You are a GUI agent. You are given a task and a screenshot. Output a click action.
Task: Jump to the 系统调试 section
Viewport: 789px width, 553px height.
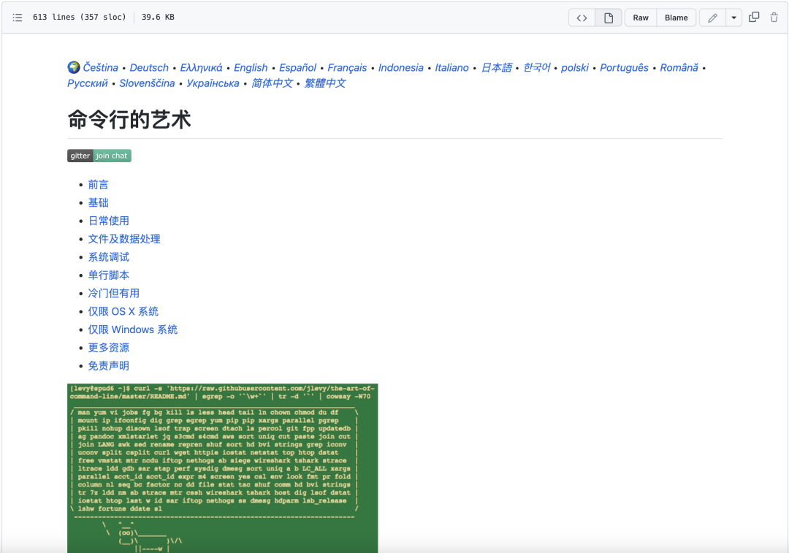109,257
